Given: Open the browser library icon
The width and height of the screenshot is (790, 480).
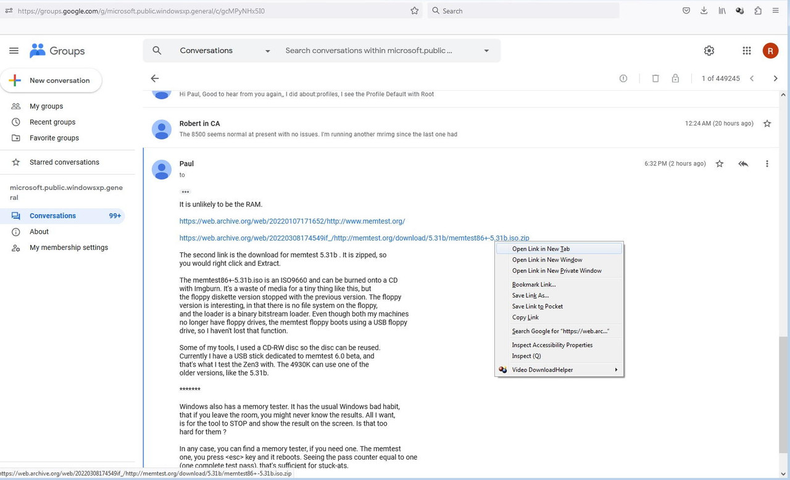Looking at the screenshot, I should tap(721, 10).
